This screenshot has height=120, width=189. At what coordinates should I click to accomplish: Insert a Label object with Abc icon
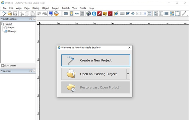click(77, 14)
